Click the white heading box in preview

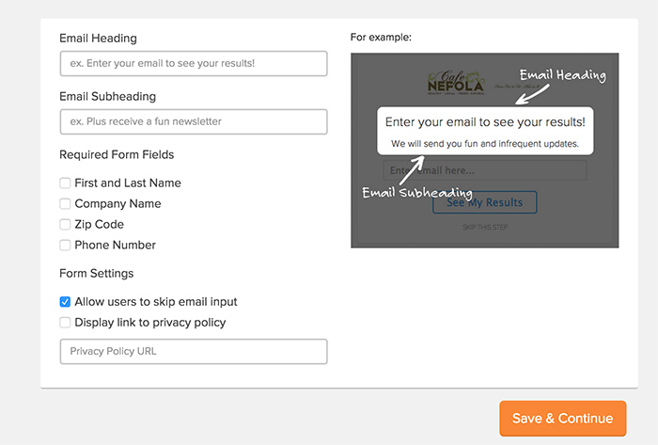click(x=485, y=131)
